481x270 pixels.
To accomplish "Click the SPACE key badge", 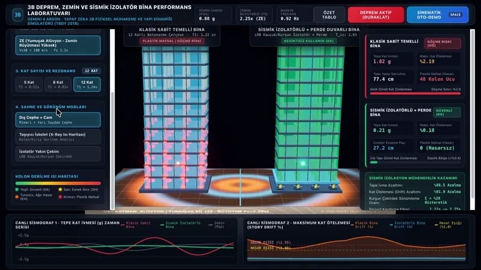I will [x=455, y=14].
